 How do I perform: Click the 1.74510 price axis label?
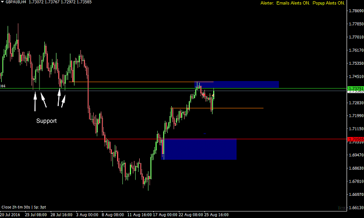tap(356, 76)
